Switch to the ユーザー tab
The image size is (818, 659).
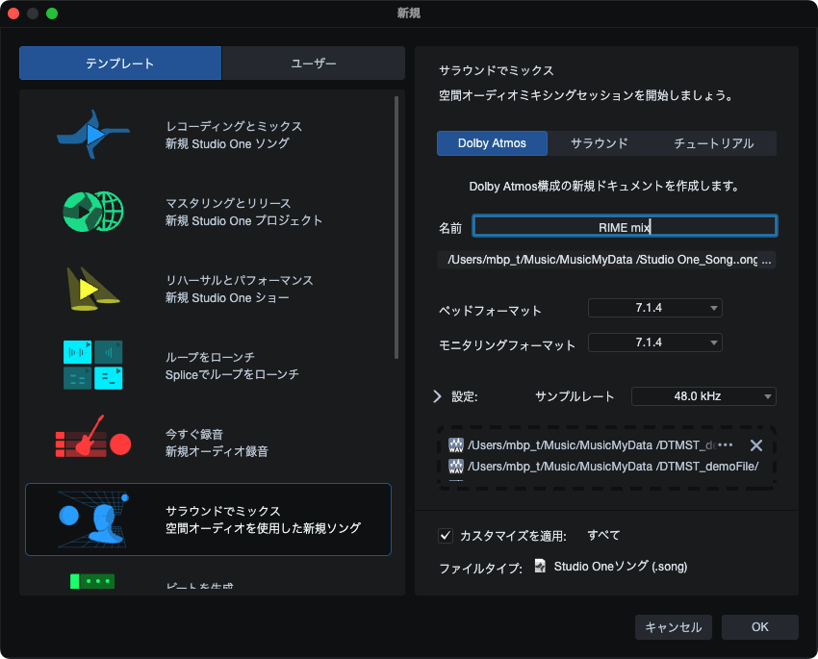pos(314,63)
